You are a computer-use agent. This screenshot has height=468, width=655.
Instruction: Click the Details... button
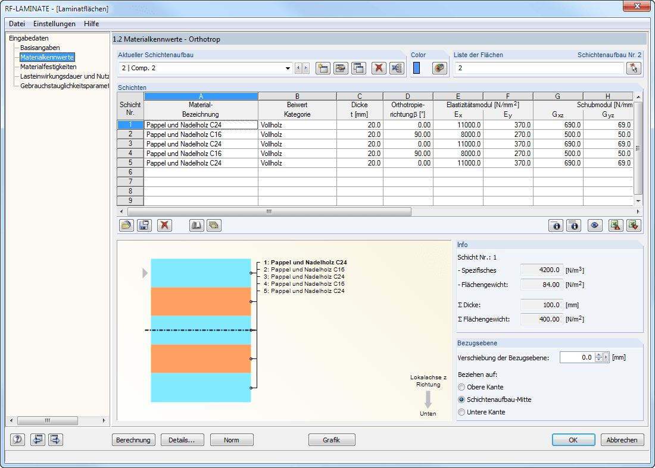pyautogui.click(x=182, y=440)
